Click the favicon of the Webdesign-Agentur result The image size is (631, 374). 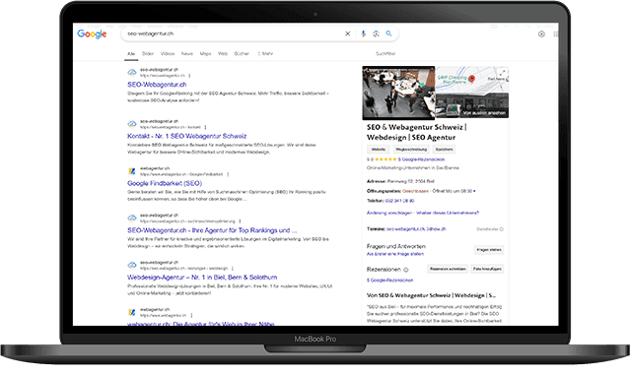click(132, 265)
